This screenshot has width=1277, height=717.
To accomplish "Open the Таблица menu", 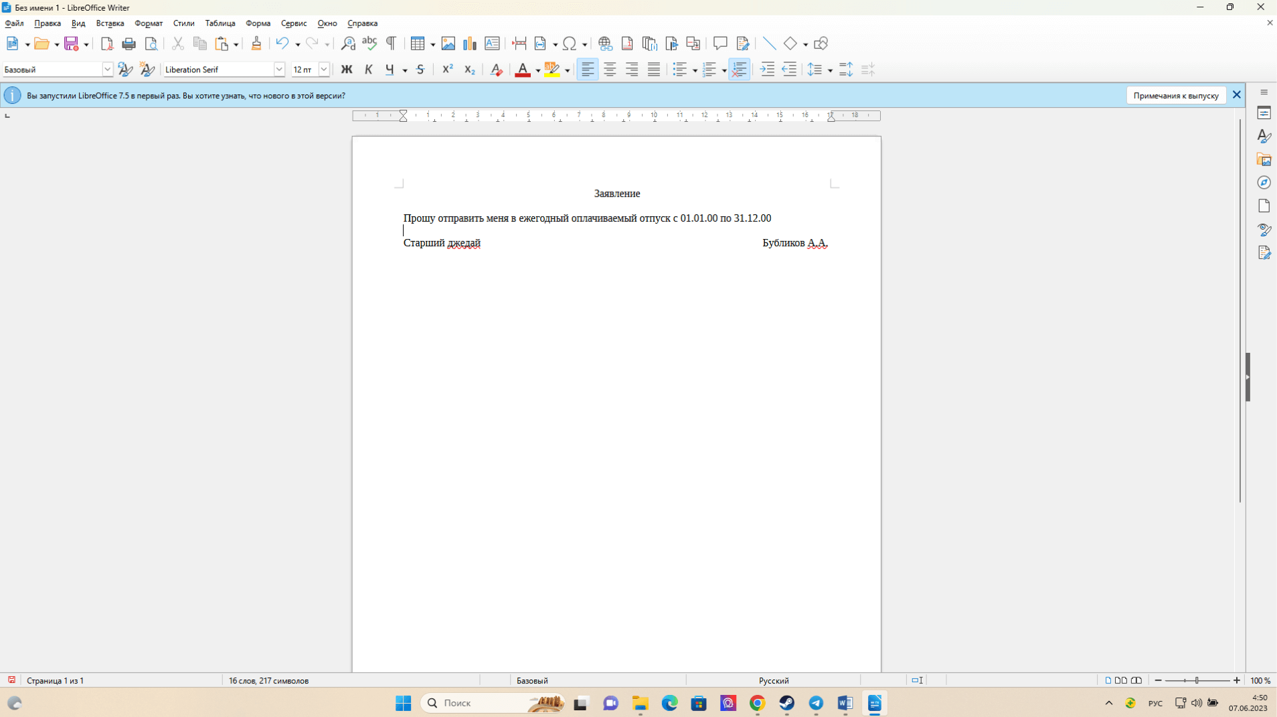I will tap(220, 23).
